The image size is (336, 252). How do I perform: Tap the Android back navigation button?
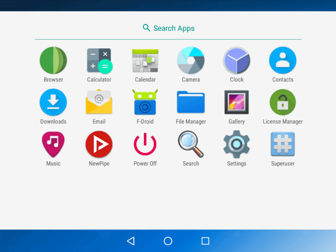(x=131, y=241)
